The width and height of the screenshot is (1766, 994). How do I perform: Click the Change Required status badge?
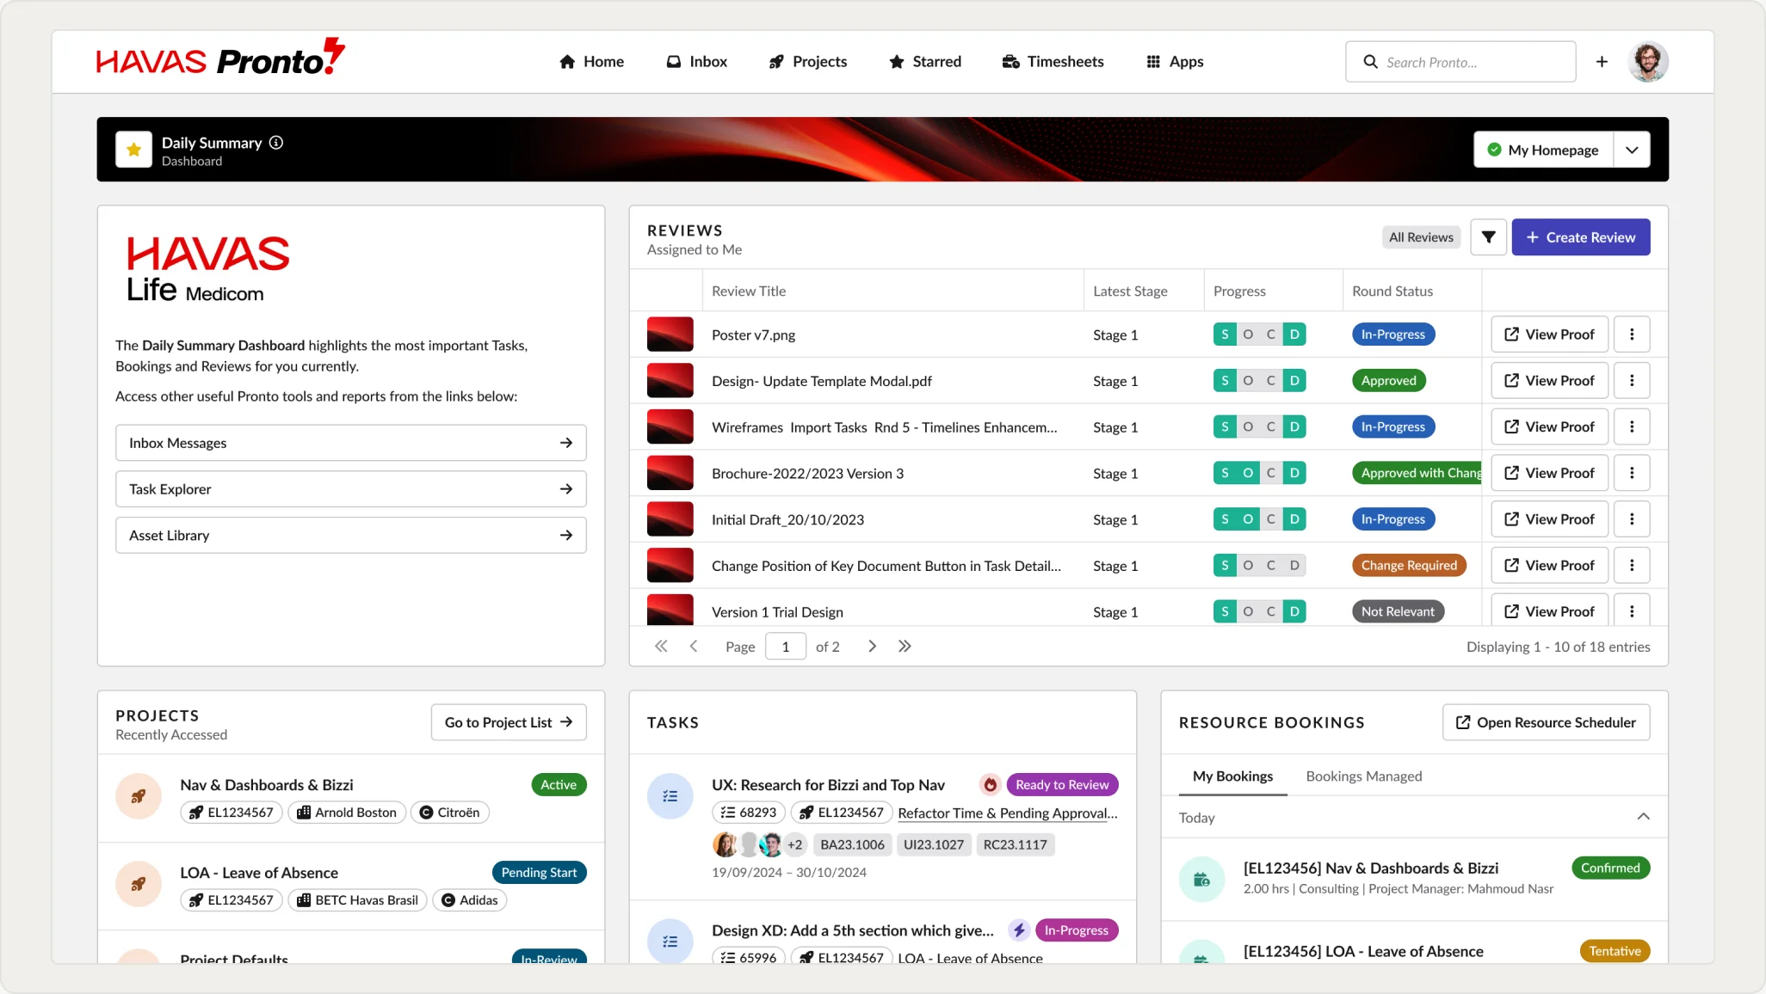click(1409, 566)
